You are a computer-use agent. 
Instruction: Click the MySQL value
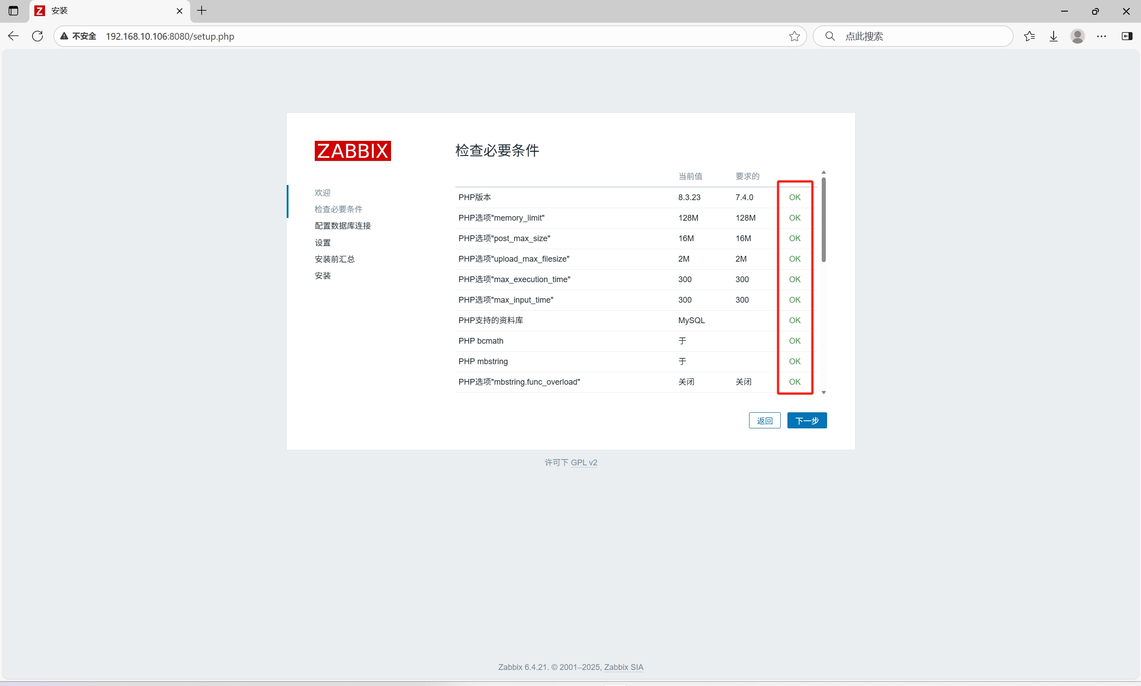pyautogui.click(x=691, y=320)
